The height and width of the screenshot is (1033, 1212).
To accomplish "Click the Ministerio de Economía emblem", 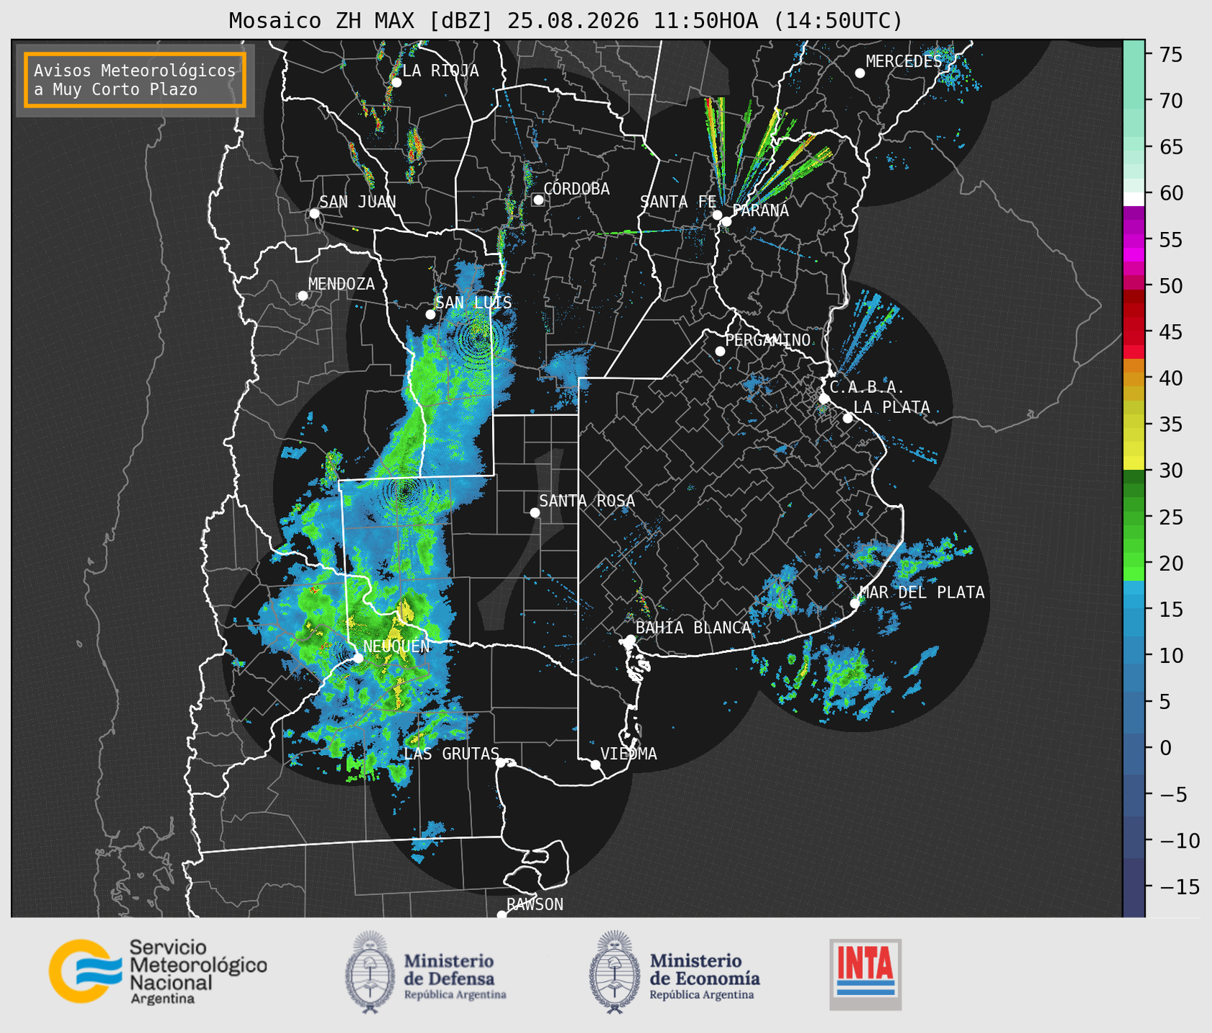I will [x=614, y=972].
